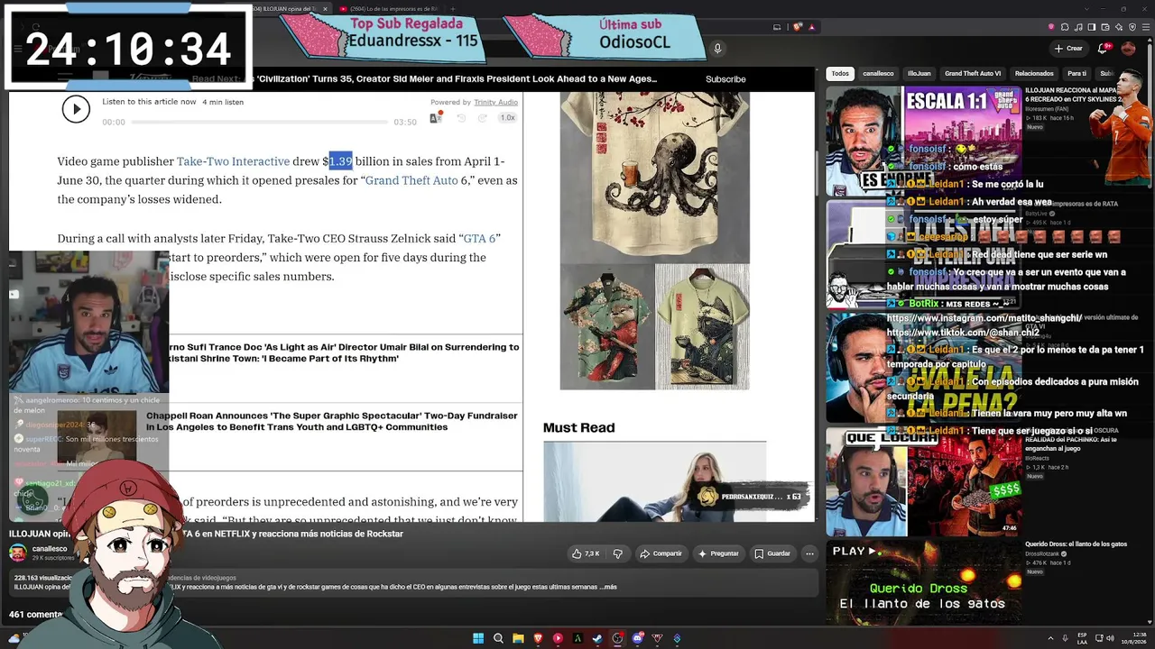Open the canallesco channel avatar
This screenshot has height=649, width=1155.
pos(17,552)
